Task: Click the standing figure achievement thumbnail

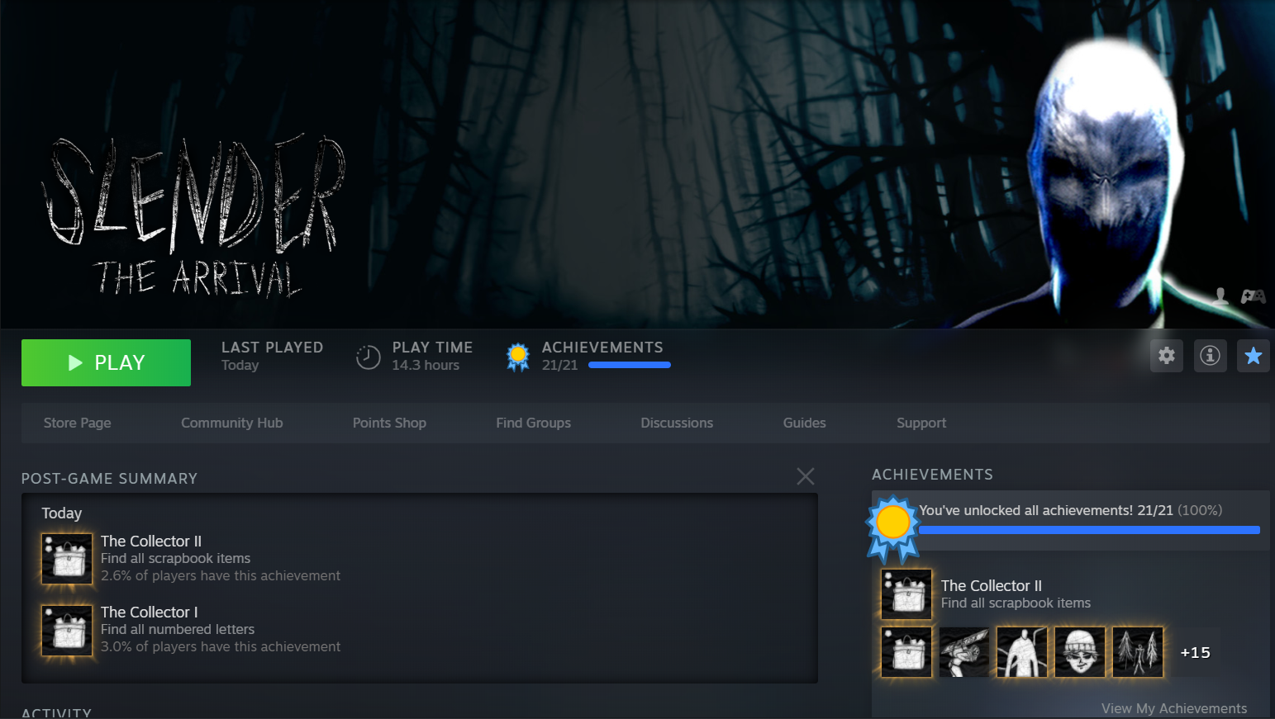Action: [x=1022, y=652]
